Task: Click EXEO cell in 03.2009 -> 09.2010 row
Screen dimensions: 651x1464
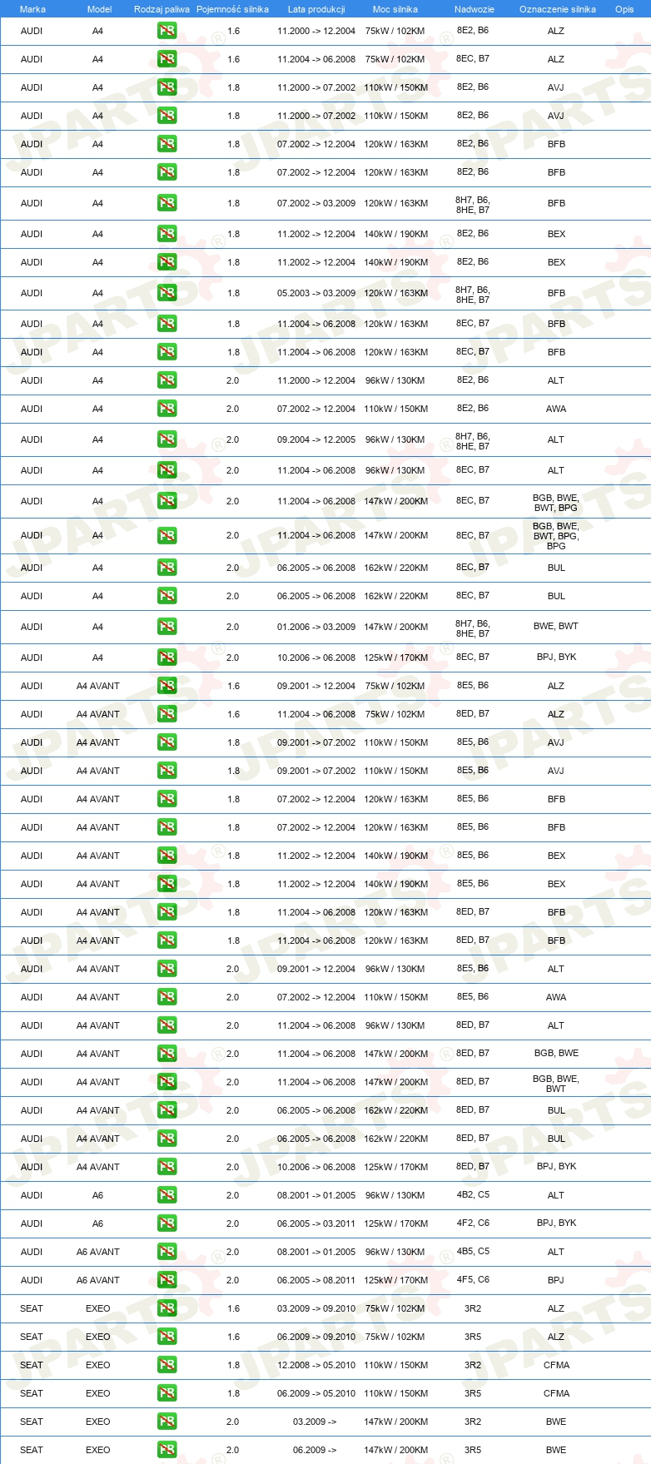Action: (98, 1308)
